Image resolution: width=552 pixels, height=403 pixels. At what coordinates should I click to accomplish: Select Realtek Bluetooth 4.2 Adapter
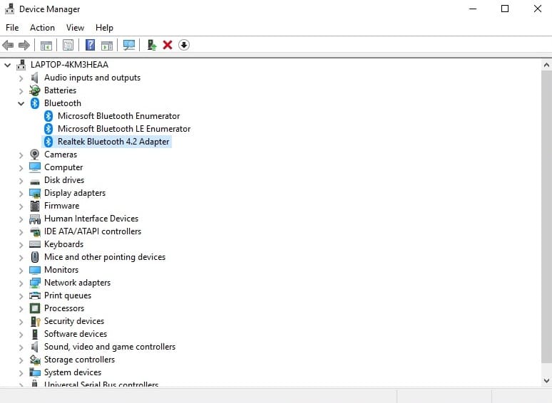coord(113,142)
